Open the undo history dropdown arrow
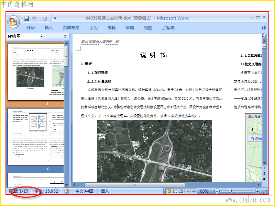The image size is (275, 206). pyautogui.click(x=39, y=19)
